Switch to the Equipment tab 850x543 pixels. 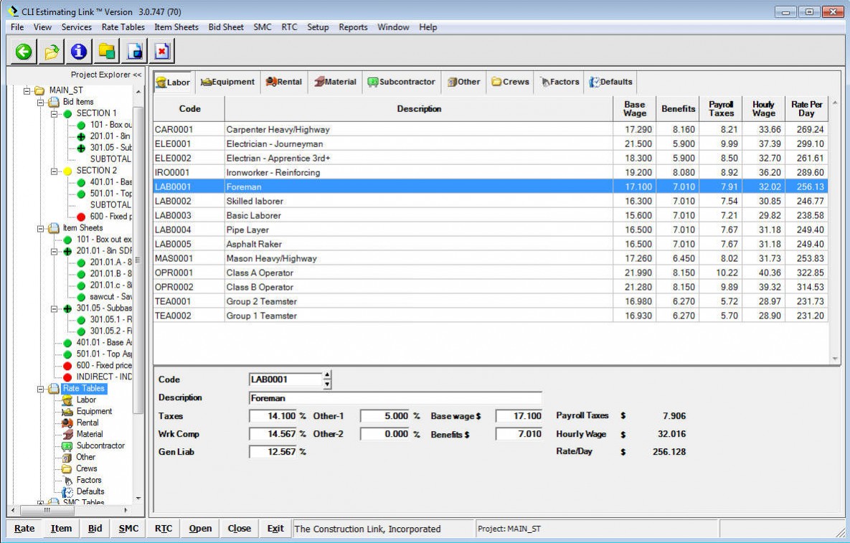227,82
